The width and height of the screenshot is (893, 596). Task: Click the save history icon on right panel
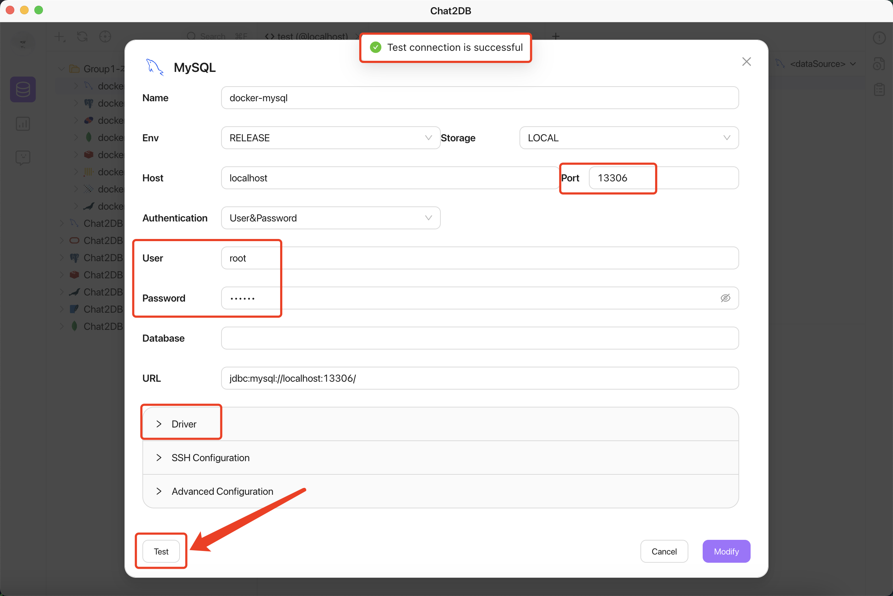(x=879, y=63)
